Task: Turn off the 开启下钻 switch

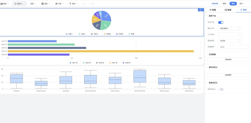Action: (x=221, y=22)
